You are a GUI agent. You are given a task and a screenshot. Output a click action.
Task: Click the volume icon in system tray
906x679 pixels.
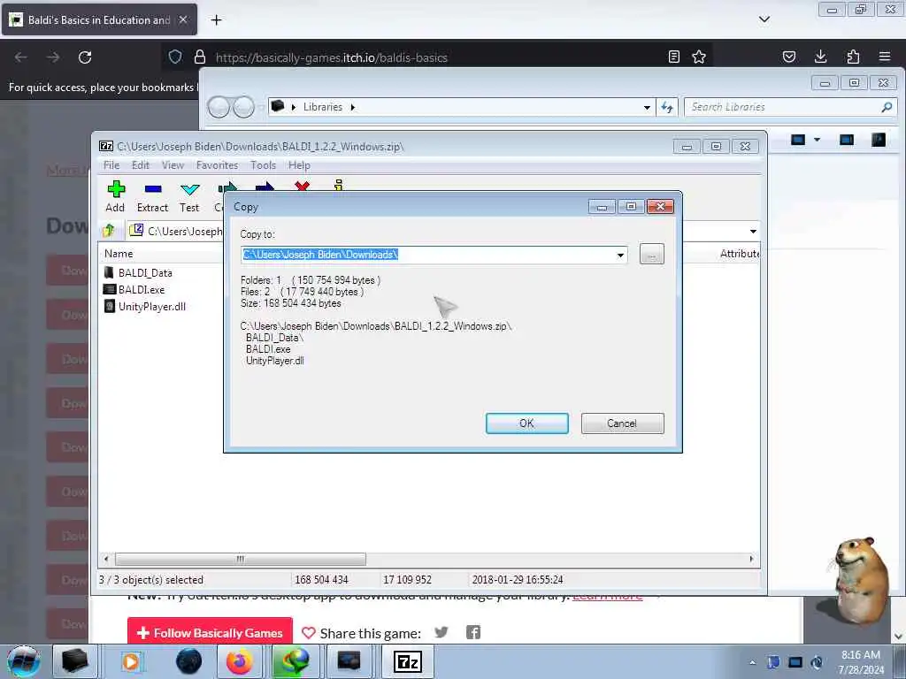pyautogui.click(x=817, y=662)
